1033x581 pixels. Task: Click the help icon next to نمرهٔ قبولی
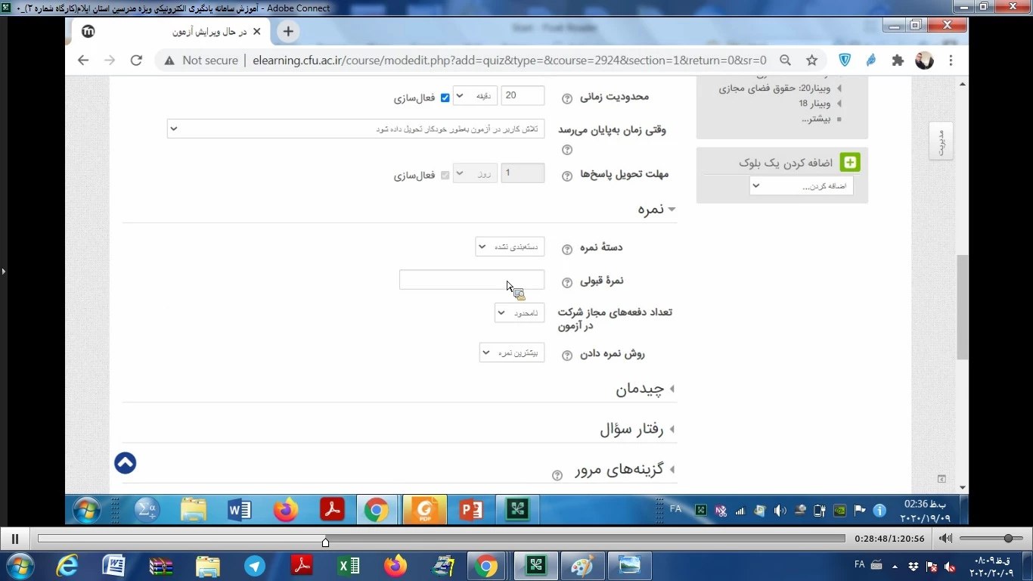click(x=567, y=282)
